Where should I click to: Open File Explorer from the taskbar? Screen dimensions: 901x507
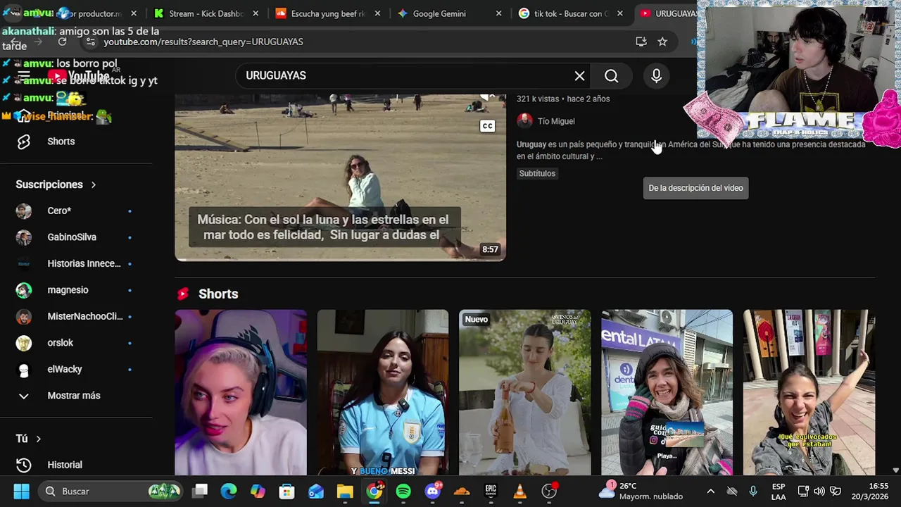pyautogui.click(x=344, y=491)
